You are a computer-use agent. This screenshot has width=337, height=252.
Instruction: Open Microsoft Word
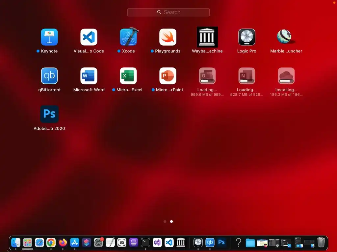pyautogui.click(x=89, y=76)
